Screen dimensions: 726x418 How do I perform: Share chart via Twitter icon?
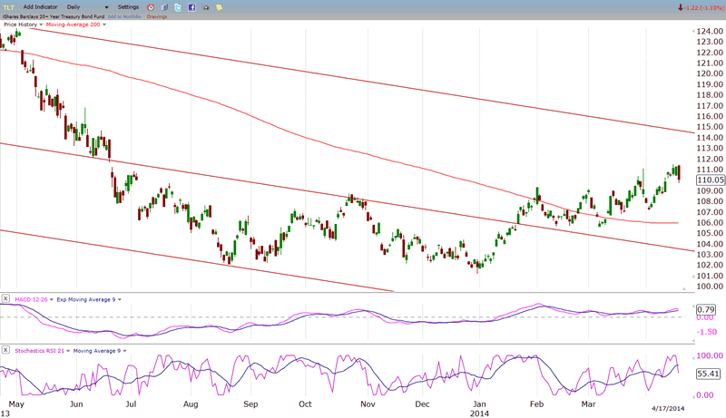click(x=178, y=6)
